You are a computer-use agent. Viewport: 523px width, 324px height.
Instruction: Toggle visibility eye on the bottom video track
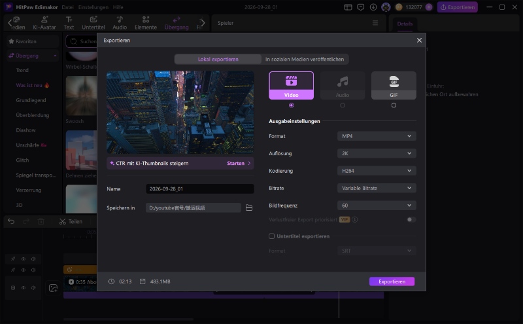click(24, 287)
